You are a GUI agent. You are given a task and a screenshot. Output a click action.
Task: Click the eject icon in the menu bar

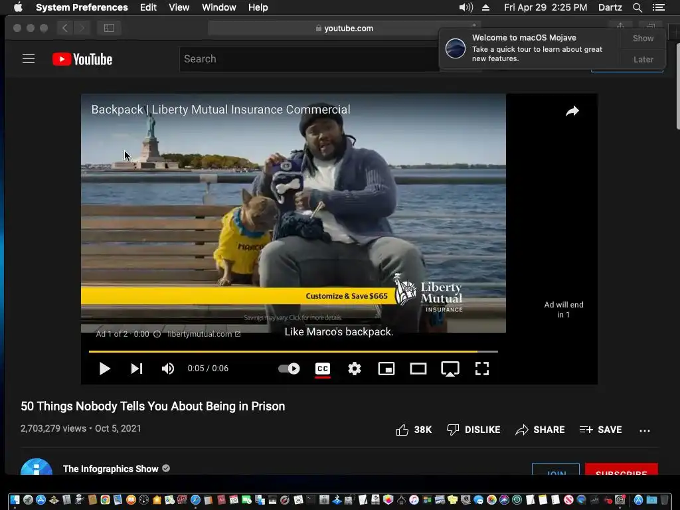(x=485, y=7)
